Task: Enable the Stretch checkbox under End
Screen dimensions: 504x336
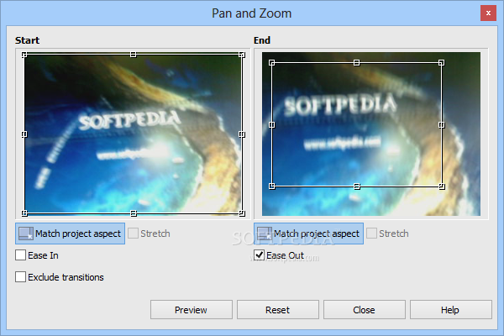Action: tap(371, 234)
